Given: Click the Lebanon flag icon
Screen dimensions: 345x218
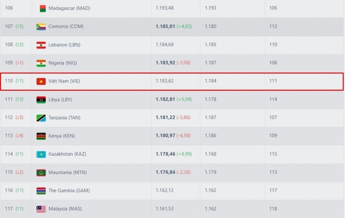Looking at the screenshot, I should (x=41, y=45).
